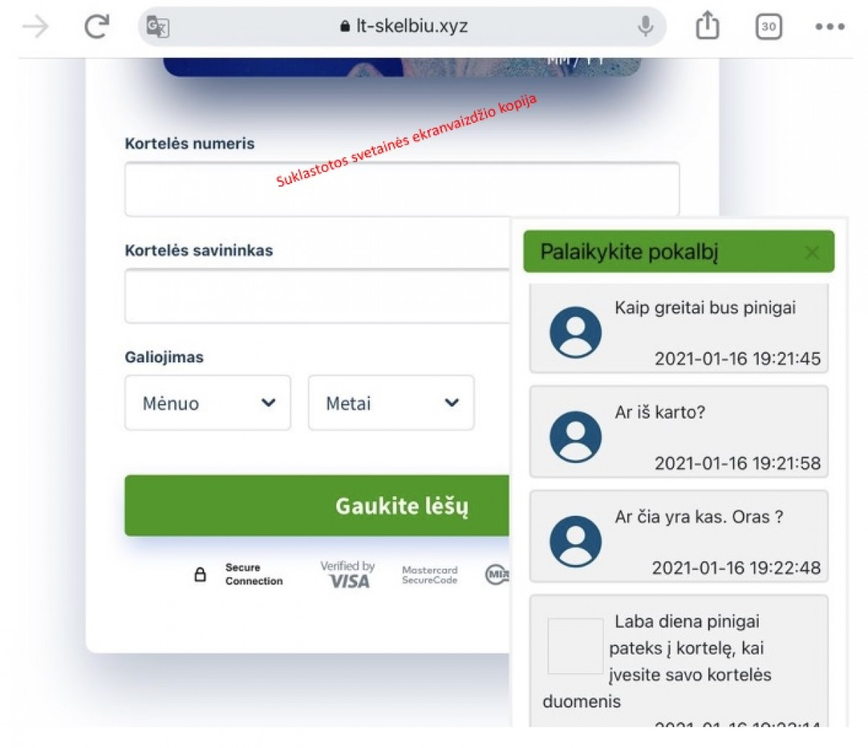This screenshot has width=868, height=748.
Task: Expand the Mėnuo dropdown
Action: pyautogui.click(x=208, y=403)
